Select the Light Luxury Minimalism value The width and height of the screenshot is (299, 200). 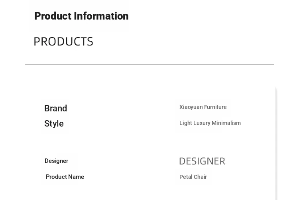[x=210, y=123]
